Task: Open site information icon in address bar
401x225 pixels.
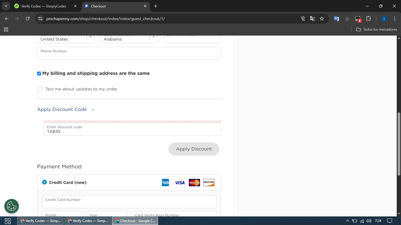Action: click(40, 19)
